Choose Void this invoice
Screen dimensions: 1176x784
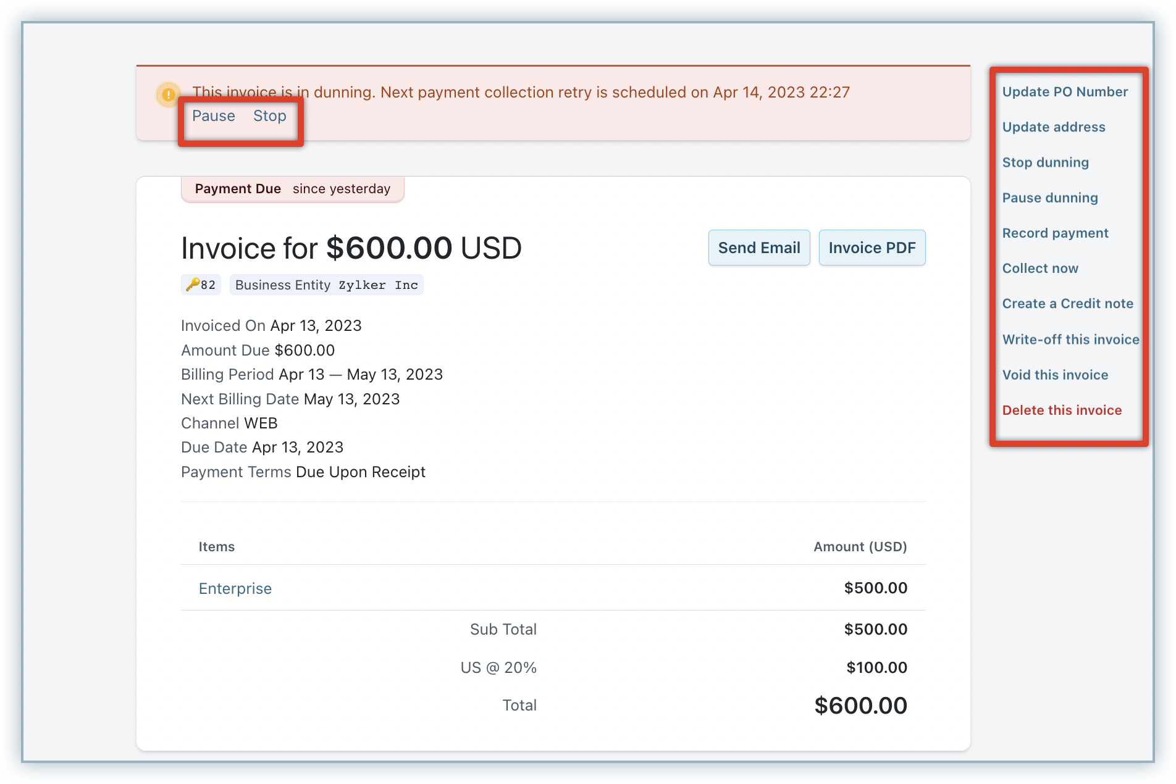click(x=1055, y=375)
